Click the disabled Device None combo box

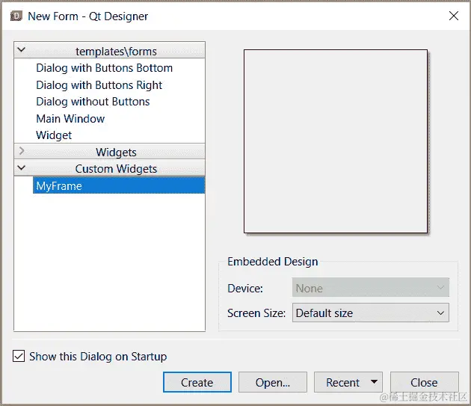pyautogui.click(x=371, y=288)
